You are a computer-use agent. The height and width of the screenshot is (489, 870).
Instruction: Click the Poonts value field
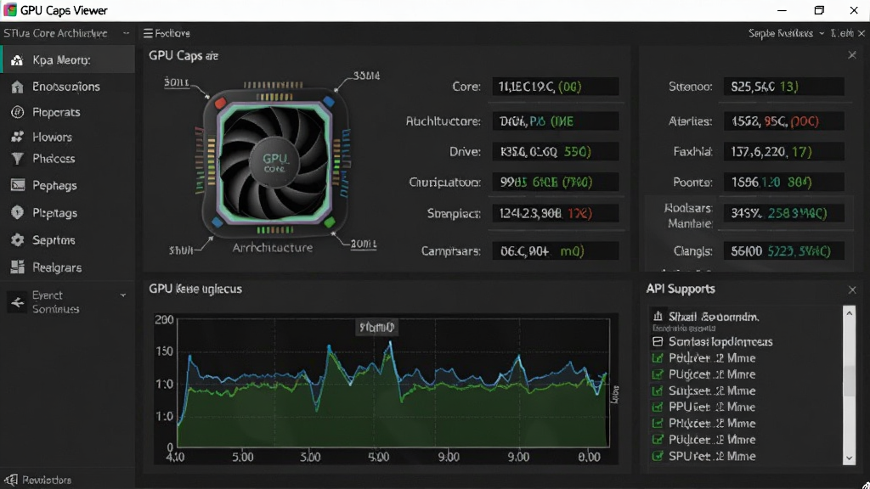click(x=784, y=182)
